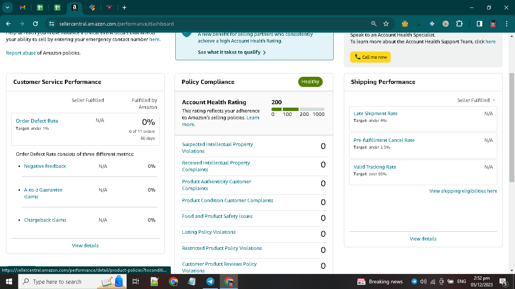
Task: Open the Chargeback claims link
Action: click(x=45, y=220)
